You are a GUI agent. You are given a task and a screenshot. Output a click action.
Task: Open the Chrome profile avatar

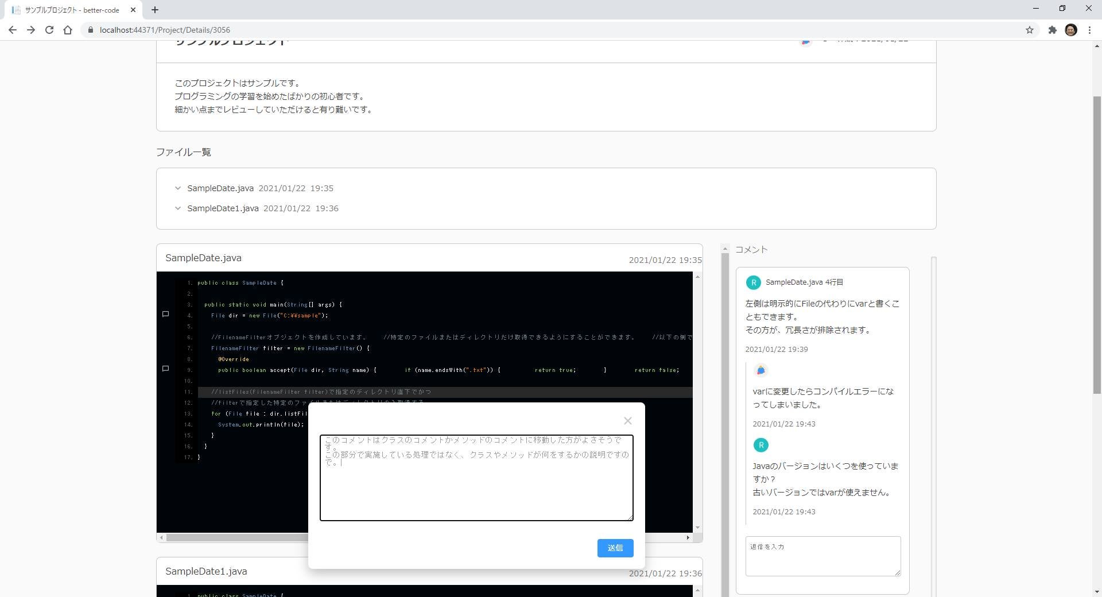1070,30
